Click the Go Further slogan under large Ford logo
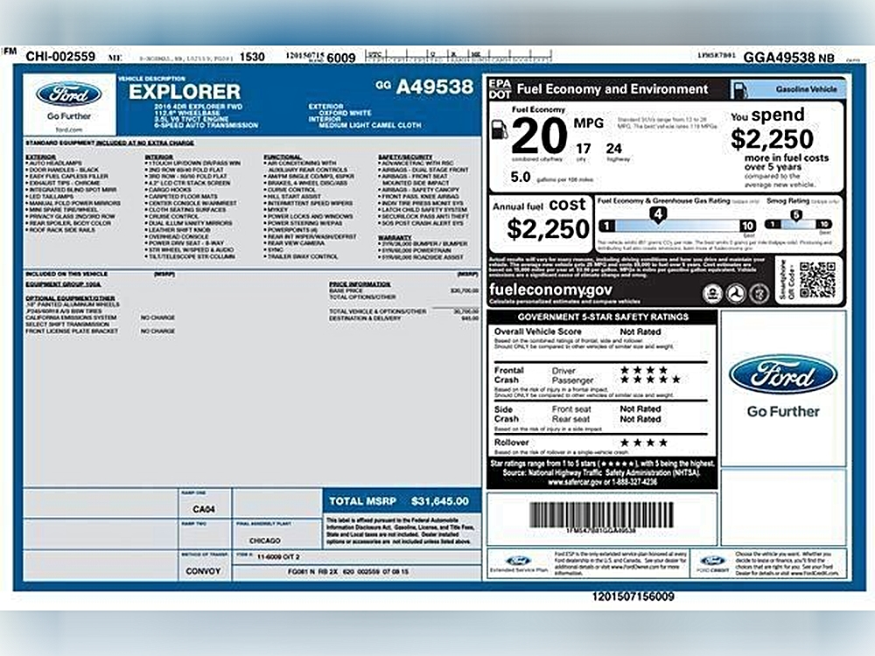The width and height of the screenshot is (875, 656). [x=783, y=412]
